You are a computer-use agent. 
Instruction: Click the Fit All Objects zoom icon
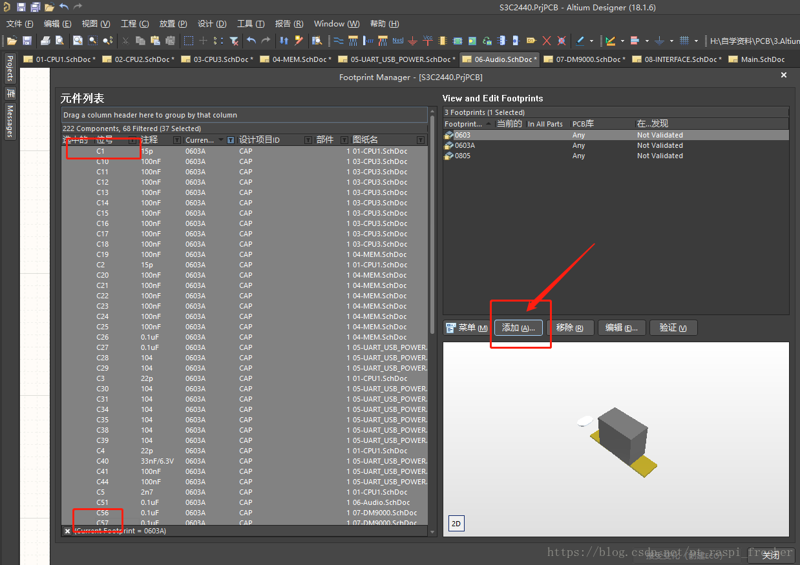(x=78, y=41)
